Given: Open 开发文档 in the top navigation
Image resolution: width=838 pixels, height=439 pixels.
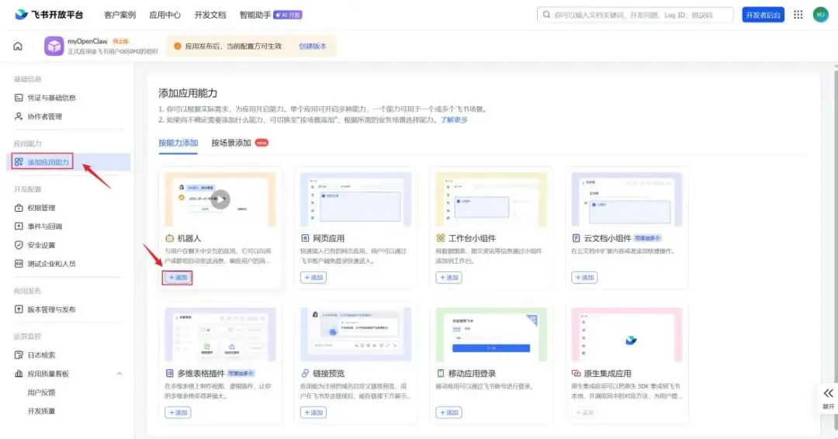Looking at the screenshot, I should [210, 15].
